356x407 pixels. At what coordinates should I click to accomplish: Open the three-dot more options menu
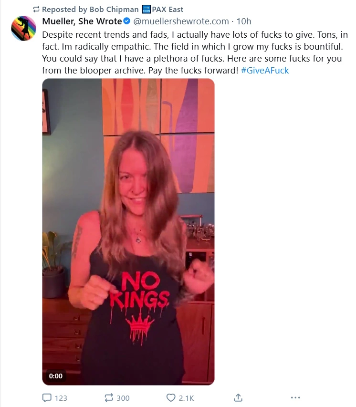click(x=295, y=397)
